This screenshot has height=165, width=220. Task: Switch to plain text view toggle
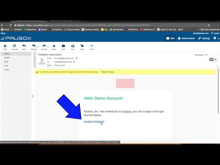(216, 59)
